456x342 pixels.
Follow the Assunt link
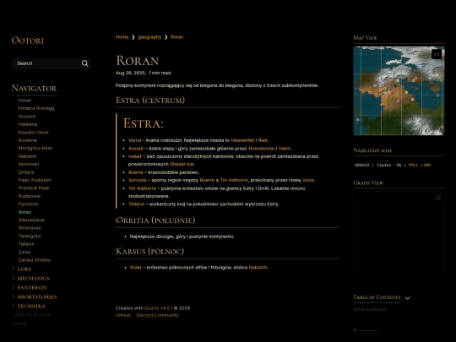(x=136, y=149)
